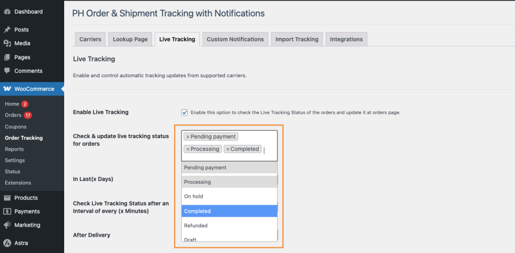Remove the Pending payment status tag
The height and width of the screenshot is (253, 515).
click(x=188, y=137)
